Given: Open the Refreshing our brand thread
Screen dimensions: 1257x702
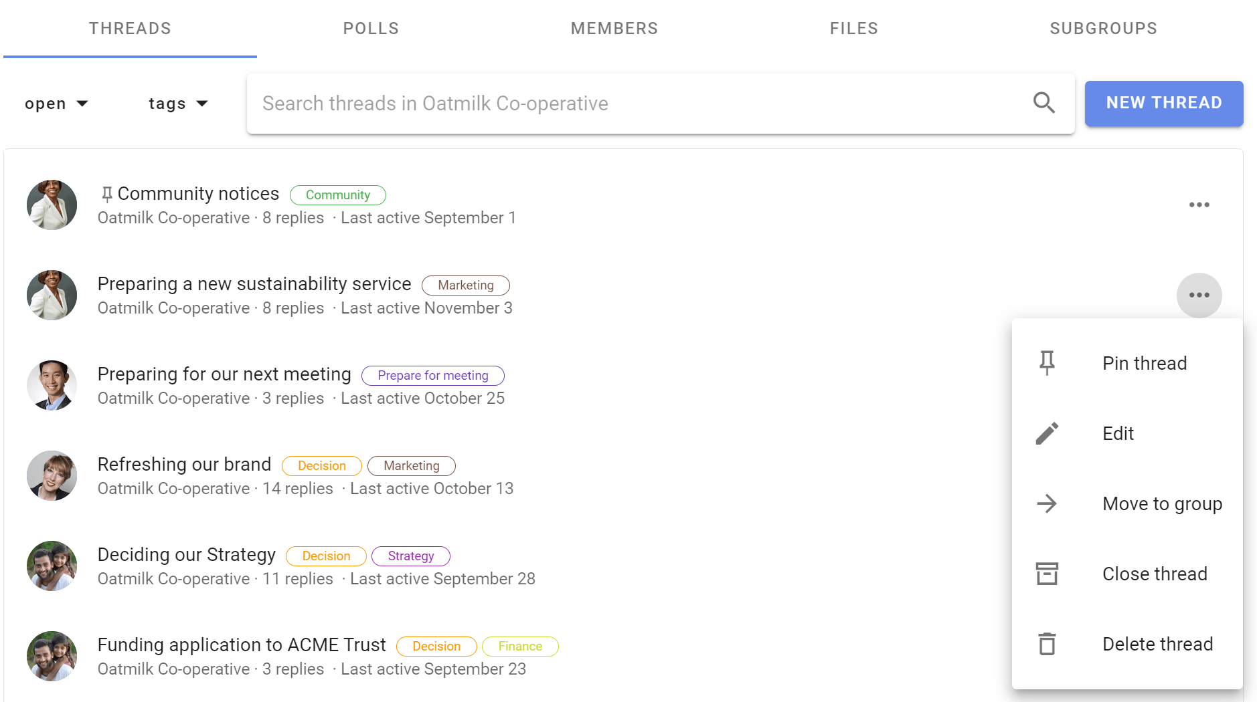Looking at the screenshot, I should point(184,465).
